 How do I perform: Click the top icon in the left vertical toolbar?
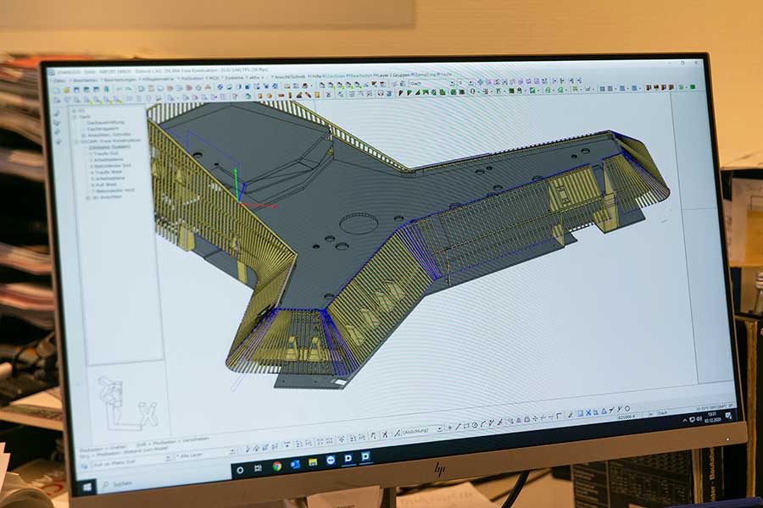[57, 113]
